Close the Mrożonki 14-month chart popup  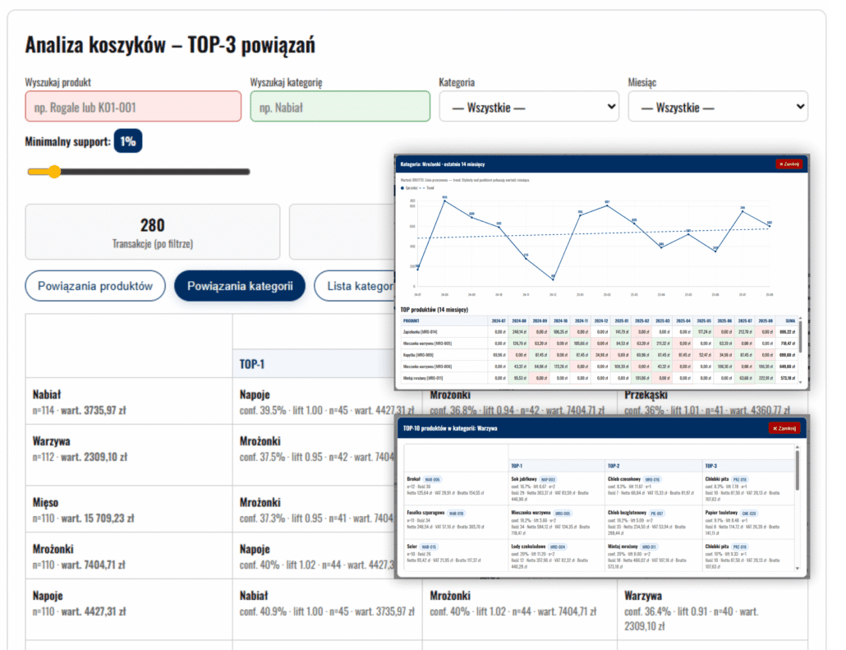click(789, 164)
